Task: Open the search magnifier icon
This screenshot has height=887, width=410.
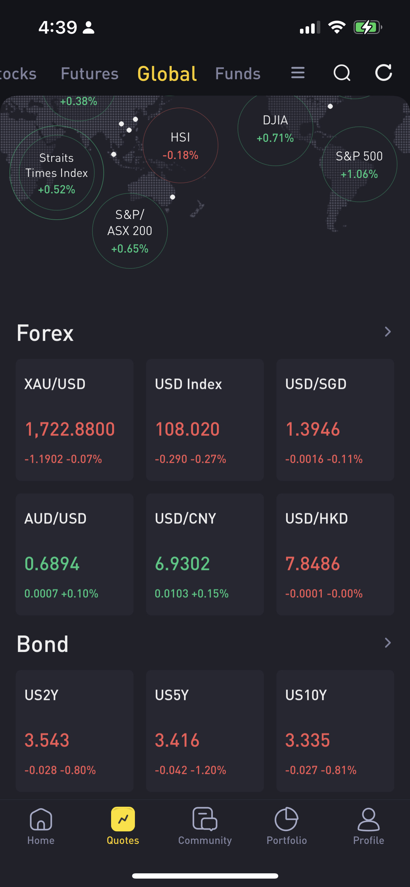Action: click(342, 73)
